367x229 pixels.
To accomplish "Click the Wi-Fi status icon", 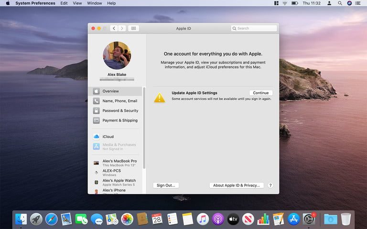I will click(x=285, y=3).
